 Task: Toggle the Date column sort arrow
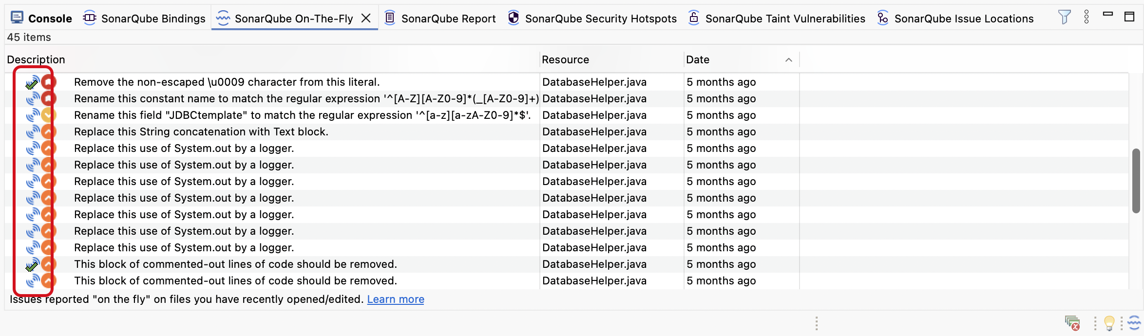(789, 60)
